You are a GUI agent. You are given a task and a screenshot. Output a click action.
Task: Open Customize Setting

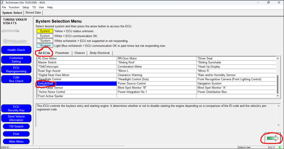(x=16, y=60)
